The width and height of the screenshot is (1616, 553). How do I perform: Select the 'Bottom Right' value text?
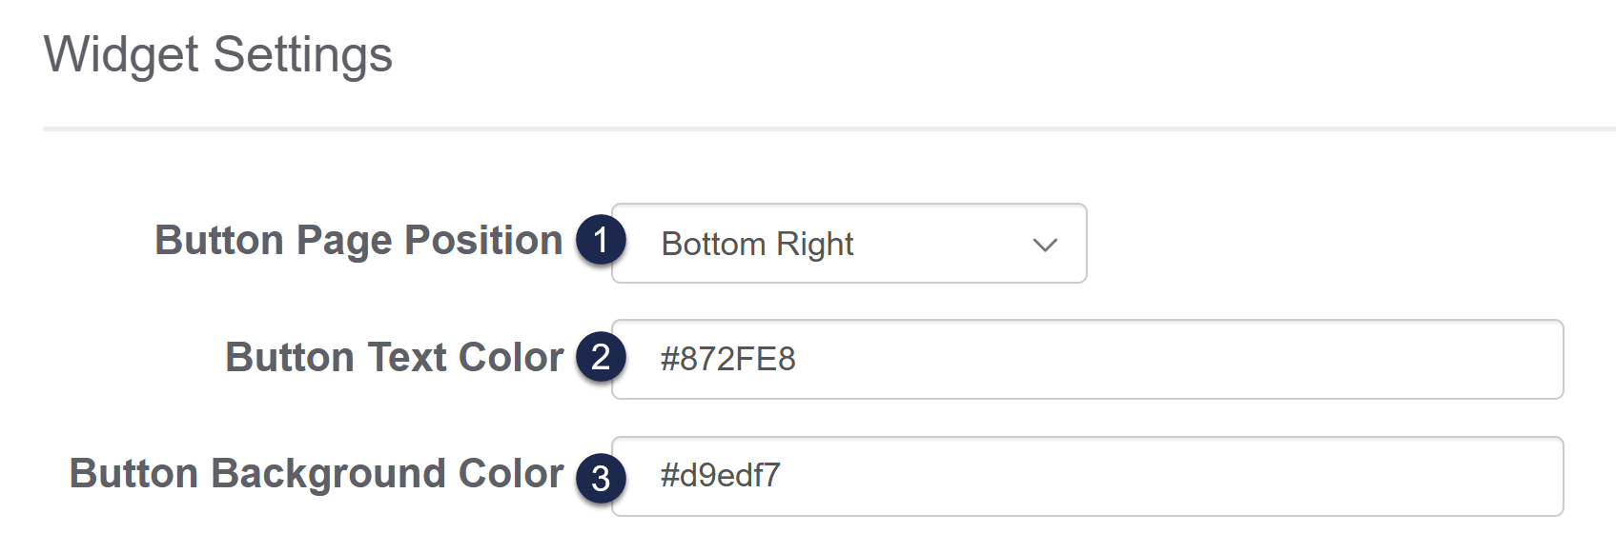tap(757, 245)
